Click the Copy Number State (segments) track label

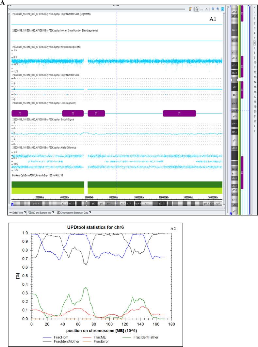click(x=51, y=14)
